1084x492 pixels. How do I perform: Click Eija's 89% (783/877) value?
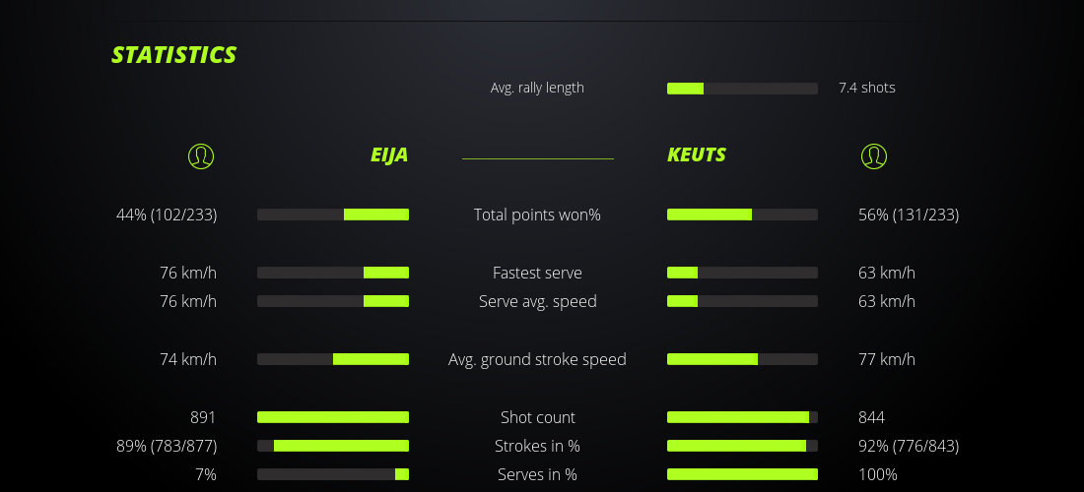point(167,446)
